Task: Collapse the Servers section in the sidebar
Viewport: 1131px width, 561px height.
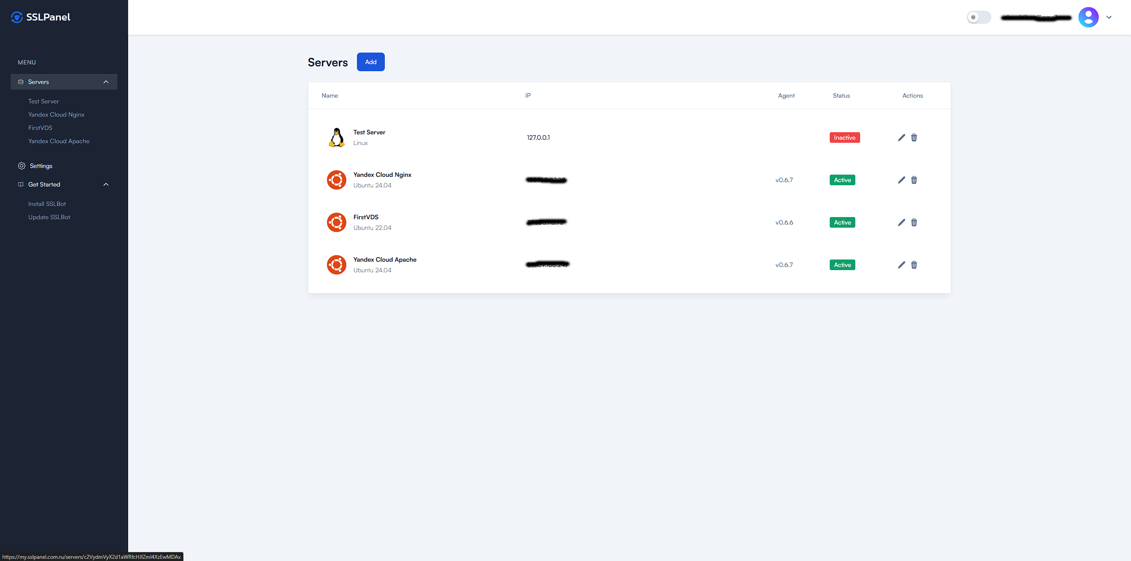Action: [x=106, y=82]
